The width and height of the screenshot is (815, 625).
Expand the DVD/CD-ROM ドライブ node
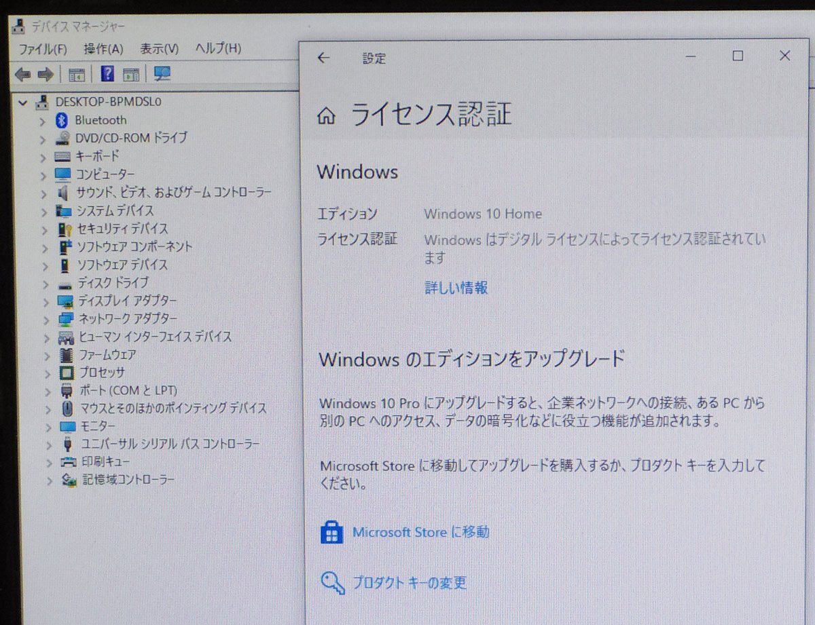(x=43, y=138)
